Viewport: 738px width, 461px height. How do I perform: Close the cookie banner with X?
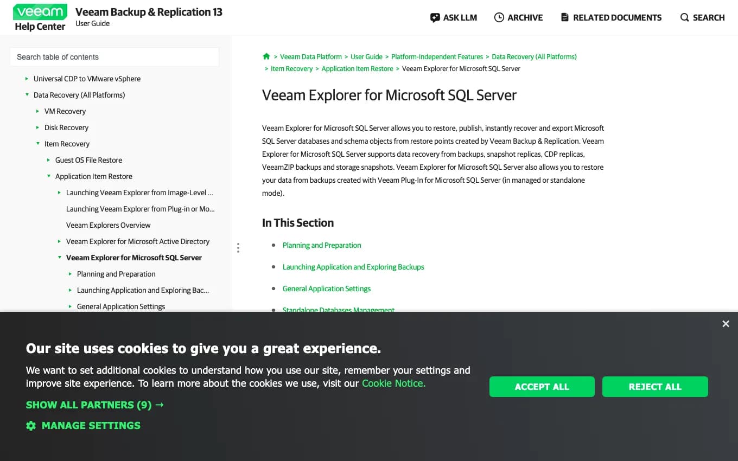pyautogui.click(x=726, y=324)
